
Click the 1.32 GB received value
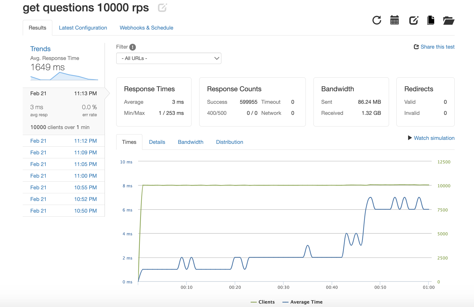[371, 113]
